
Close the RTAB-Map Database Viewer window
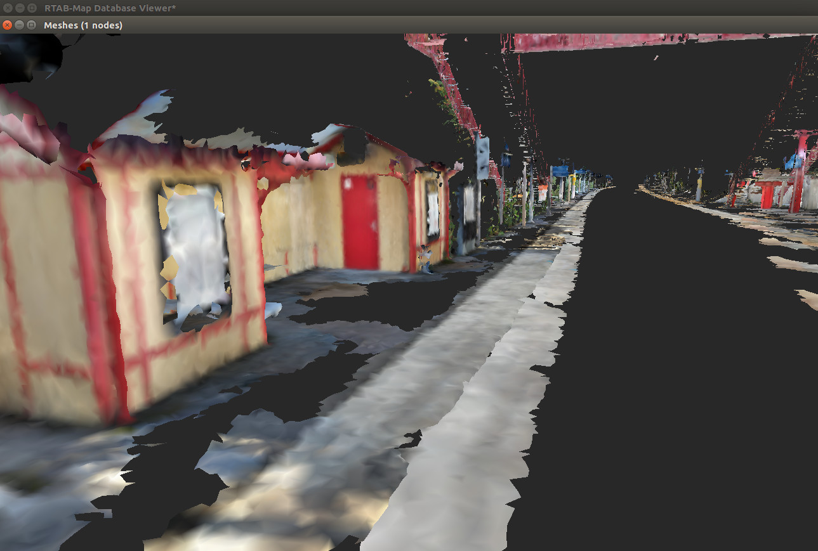(8, 8)
